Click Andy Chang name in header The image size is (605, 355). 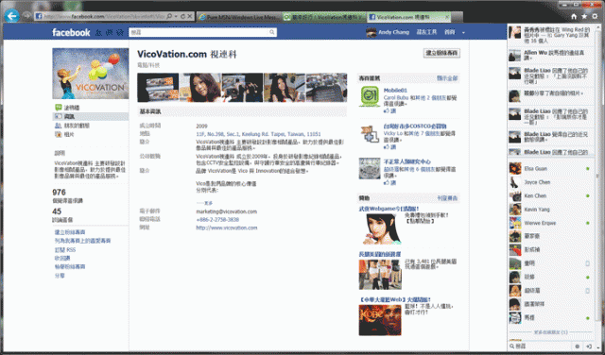point(393,32)
